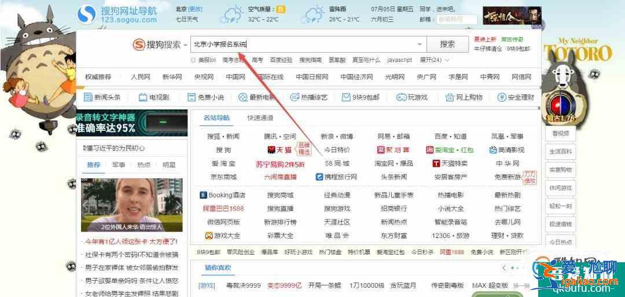625x297 pixels.
Task: Expand the 展开(24) hot words list
Action: coord(435,60)
